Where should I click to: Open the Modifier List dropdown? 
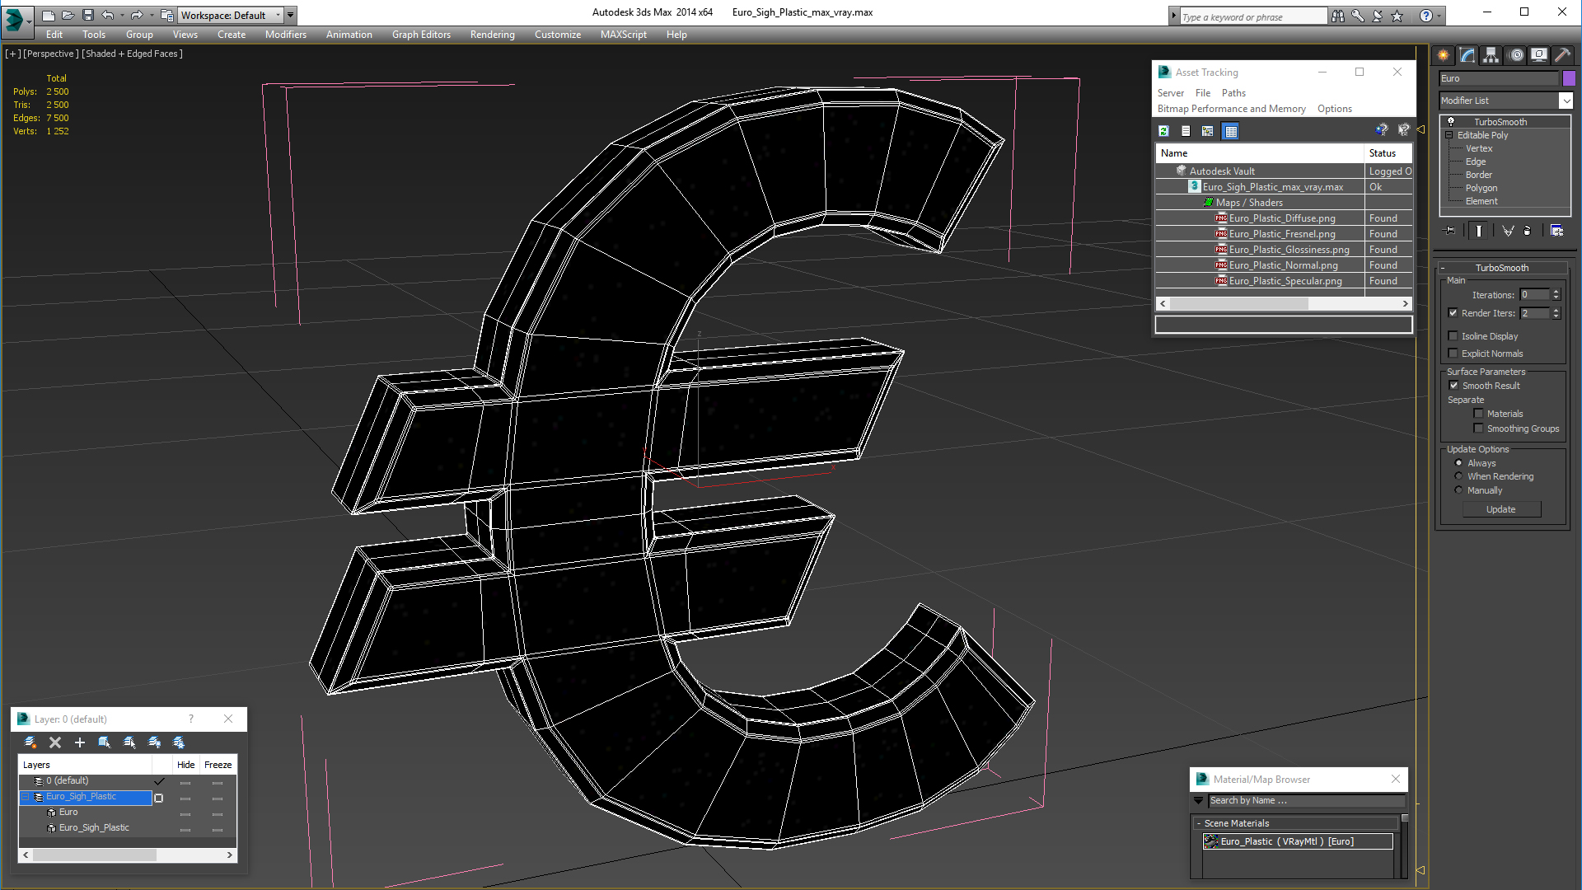(1566, 101)
